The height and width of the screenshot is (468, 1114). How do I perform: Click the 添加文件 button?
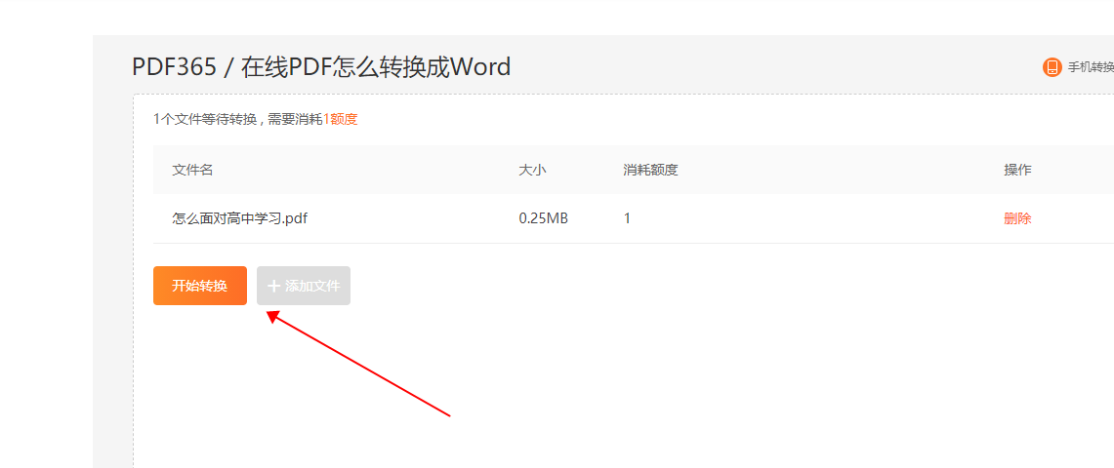coord(304,286)
